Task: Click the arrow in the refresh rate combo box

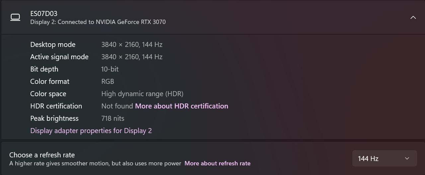Action: (x=407, y=159)
